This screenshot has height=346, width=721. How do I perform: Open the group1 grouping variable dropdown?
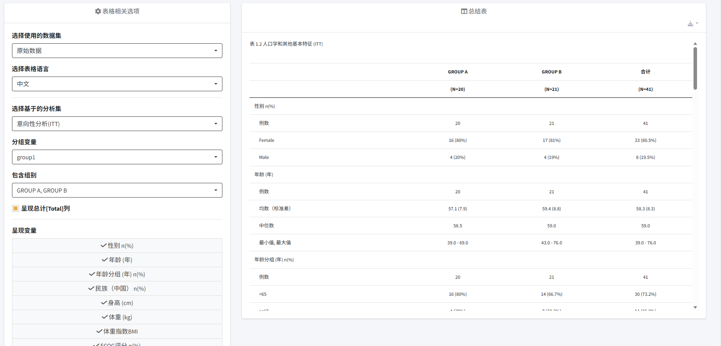point(117,157)
